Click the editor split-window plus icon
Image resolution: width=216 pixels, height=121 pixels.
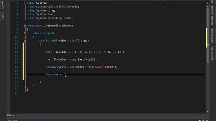tap(208, 3)
